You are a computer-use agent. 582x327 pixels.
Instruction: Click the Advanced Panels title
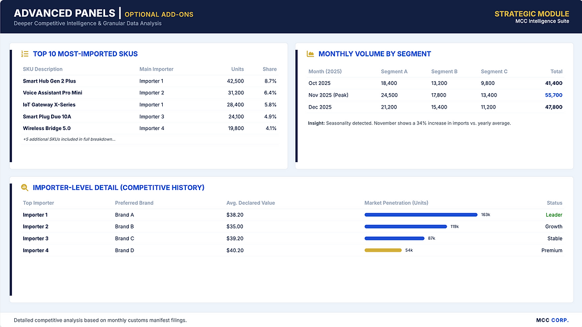[65, 13]
